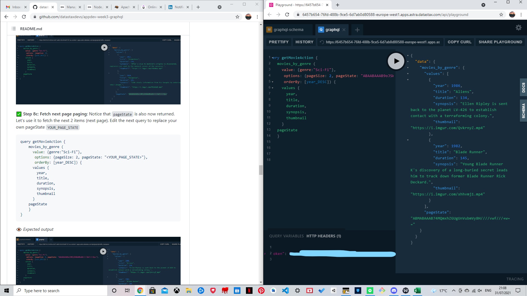The image size is (527, 296).
Task: Open the DOCS side panel
Action: [x=523, y=87]
